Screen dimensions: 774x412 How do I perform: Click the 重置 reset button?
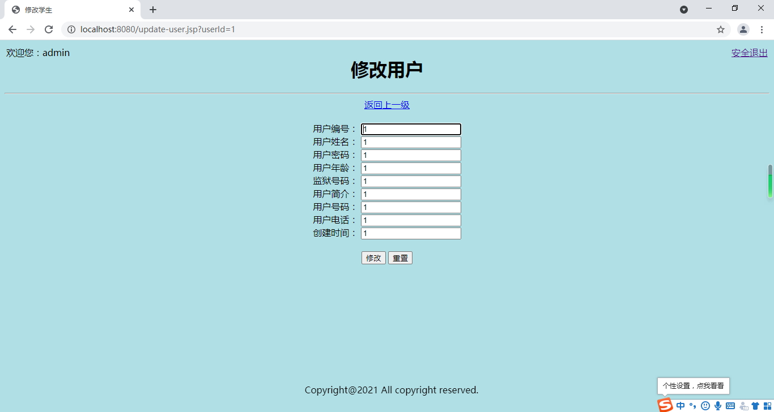pos(400,258)
